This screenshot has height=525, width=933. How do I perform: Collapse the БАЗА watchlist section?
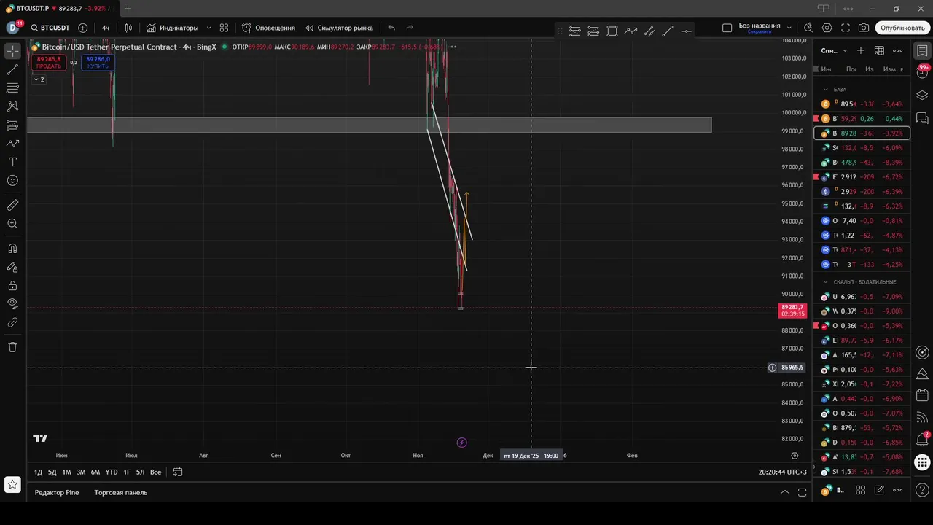[827, 89]
